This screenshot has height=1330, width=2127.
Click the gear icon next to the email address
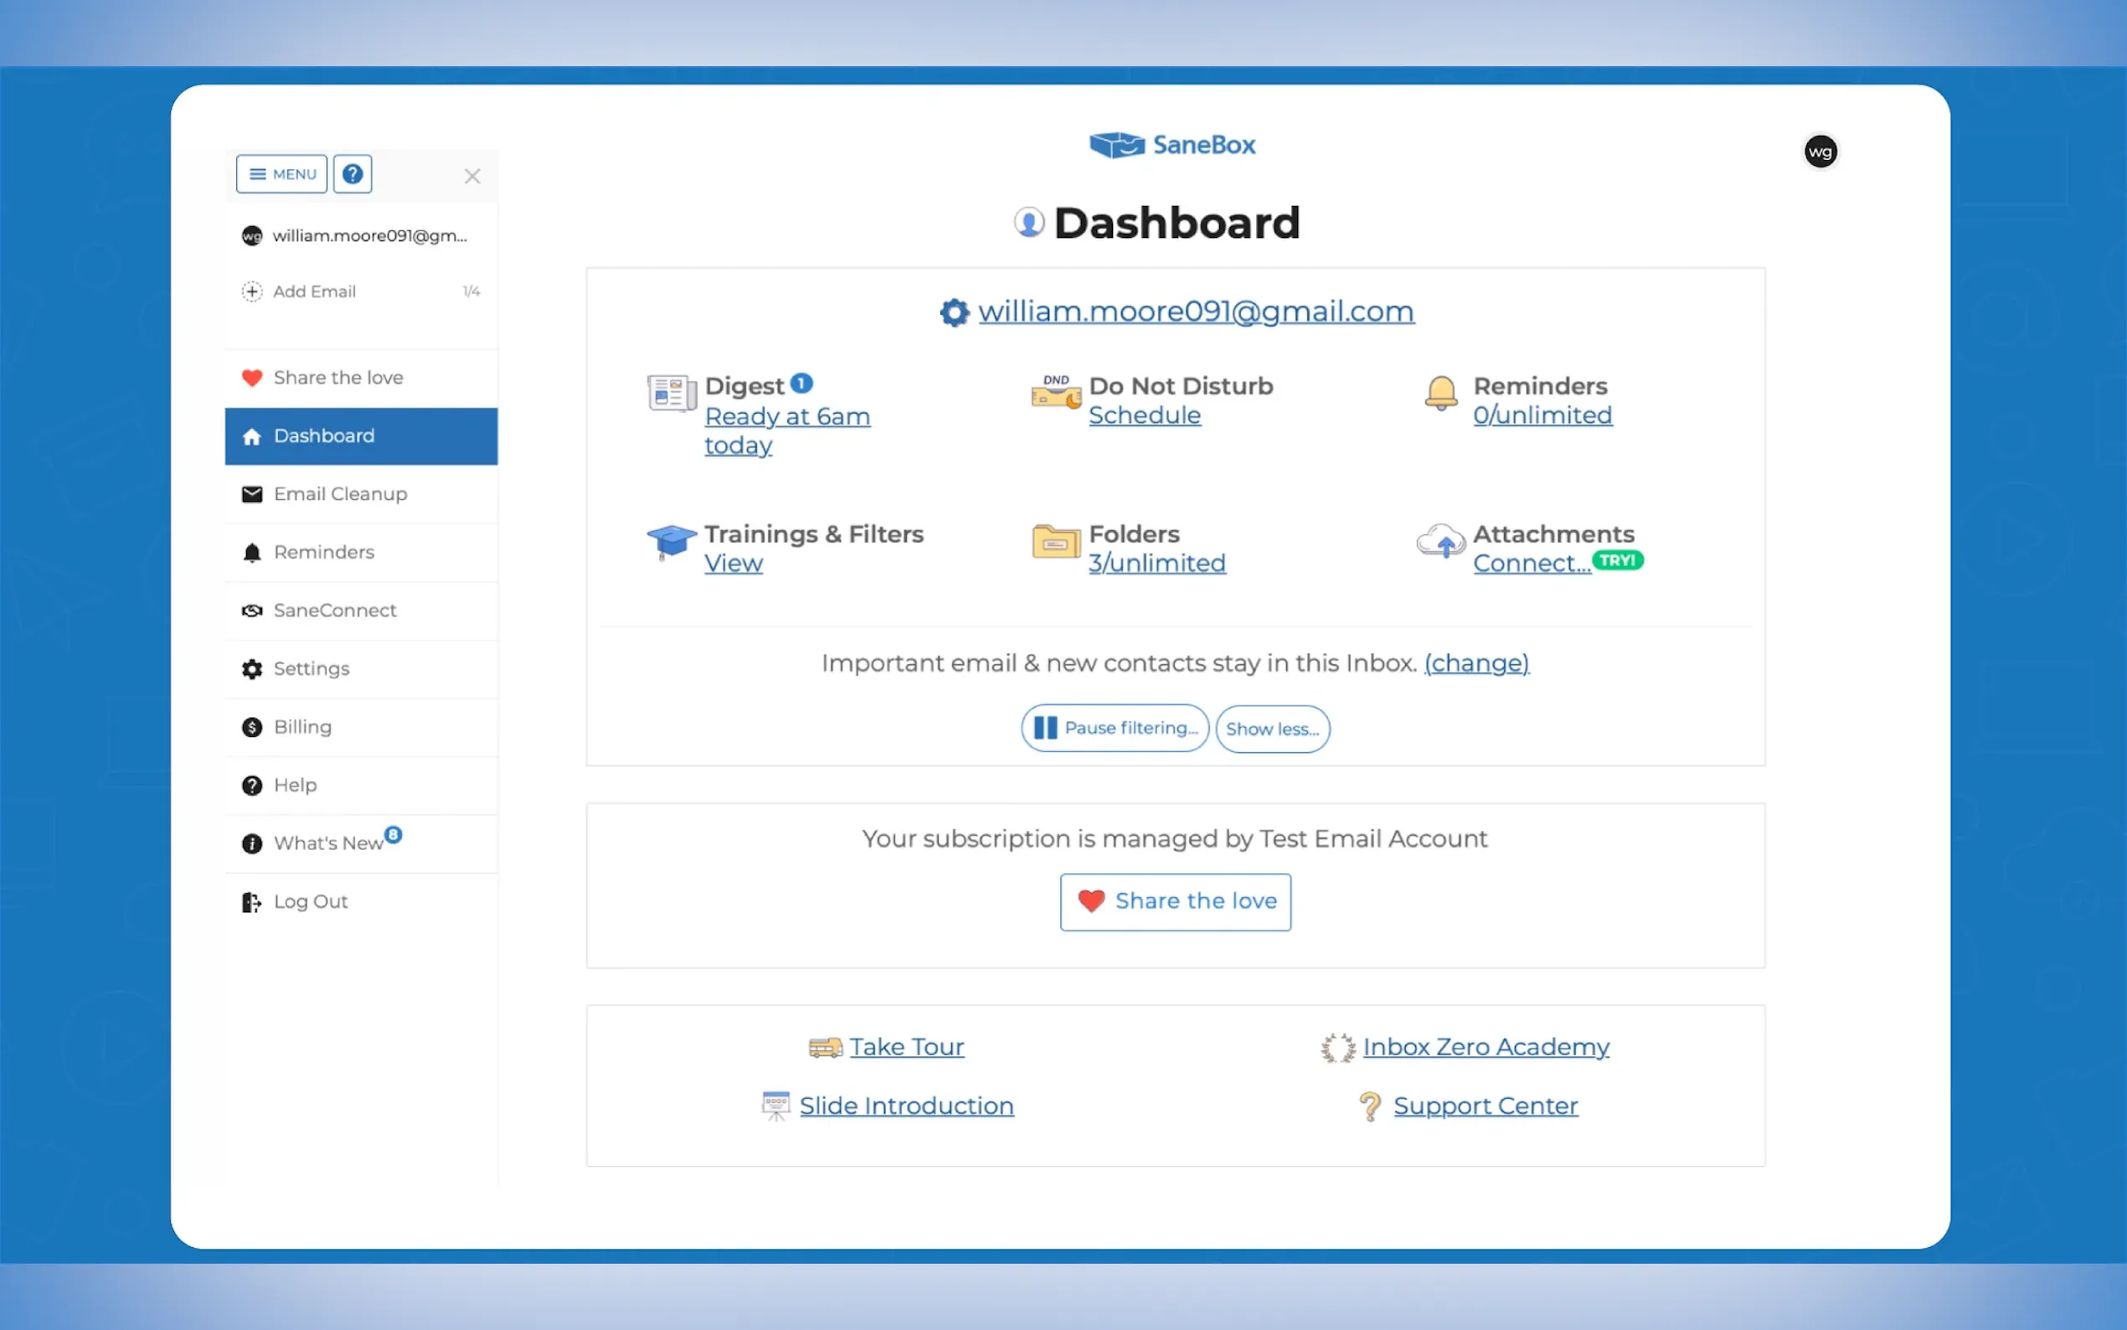(x=954, y=312)
